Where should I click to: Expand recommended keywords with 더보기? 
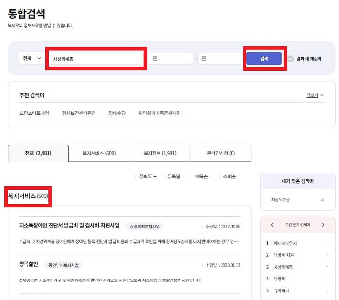point(315,95)
